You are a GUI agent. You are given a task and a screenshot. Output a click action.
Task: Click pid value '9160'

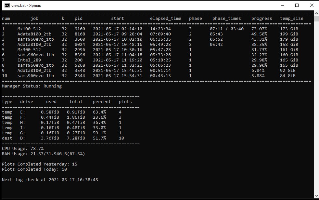(x=80, y=29)
